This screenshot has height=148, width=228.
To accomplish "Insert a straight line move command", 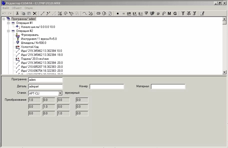I will click(x=43, y=13).
